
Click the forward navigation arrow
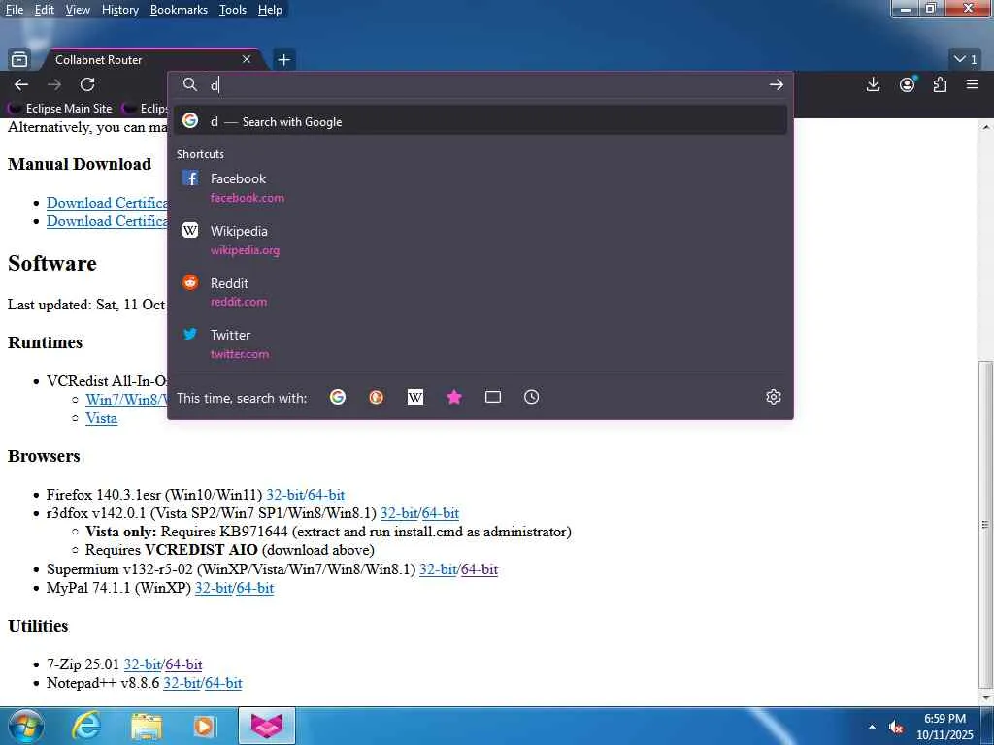coord(54,84)
